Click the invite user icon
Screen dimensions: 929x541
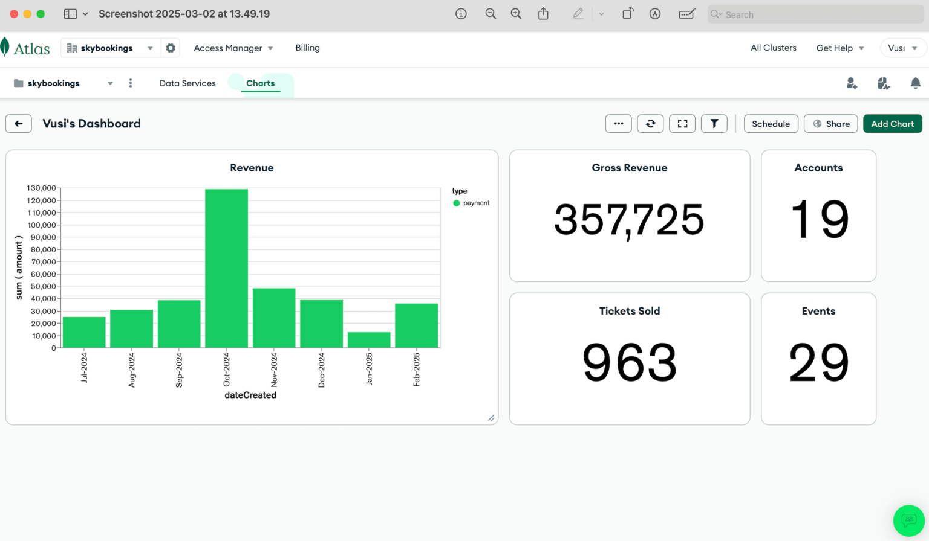click(852, 83)
